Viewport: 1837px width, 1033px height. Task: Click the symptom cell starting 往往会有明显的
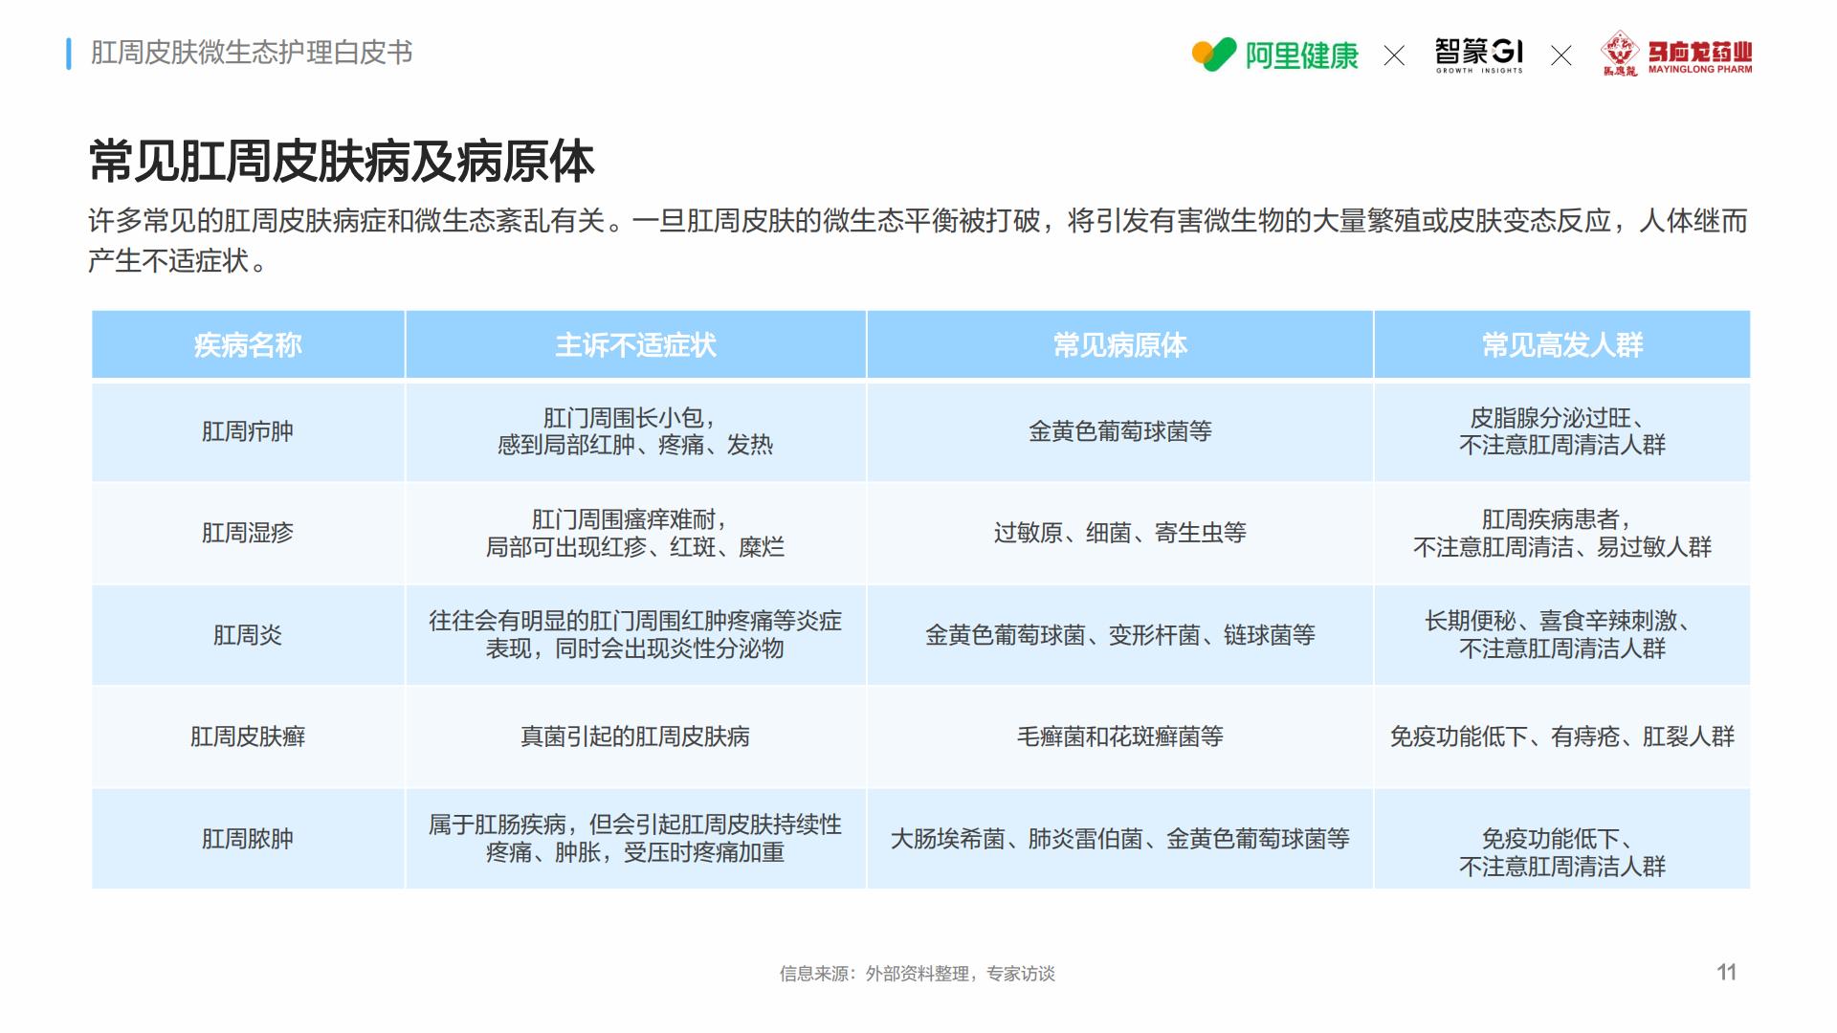coord(635,635)
